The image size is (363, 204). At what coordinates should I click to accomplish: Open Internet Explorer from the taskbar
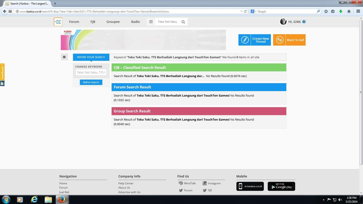(34, 199)
